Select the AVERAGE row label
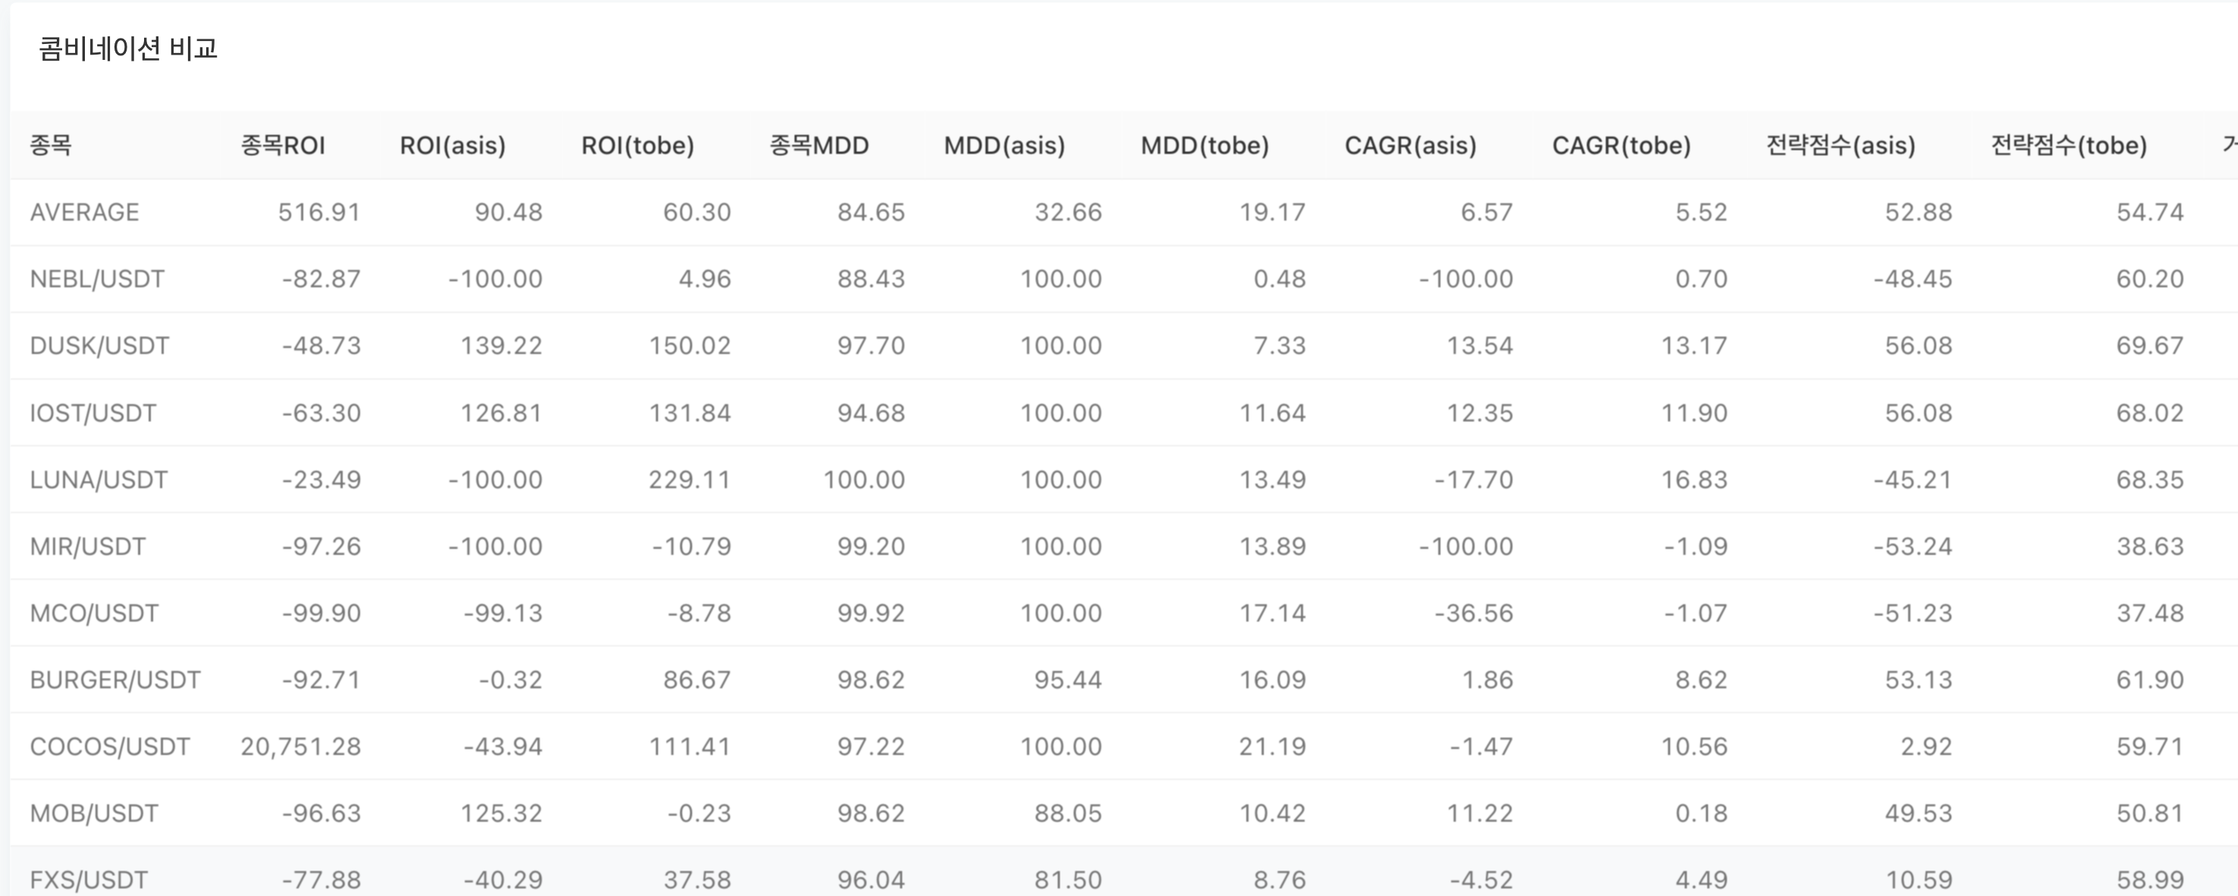The width and height of the screenshot is (2238, 896). (x=84, y=212)
